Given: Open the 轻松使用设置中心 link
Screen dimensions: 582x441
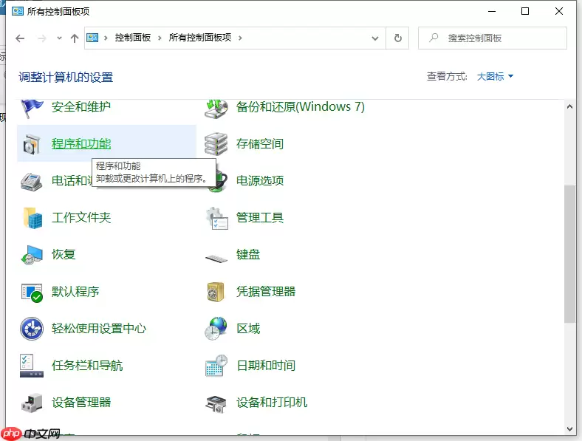Looking at the screenshot, I should tap(99, 329).
